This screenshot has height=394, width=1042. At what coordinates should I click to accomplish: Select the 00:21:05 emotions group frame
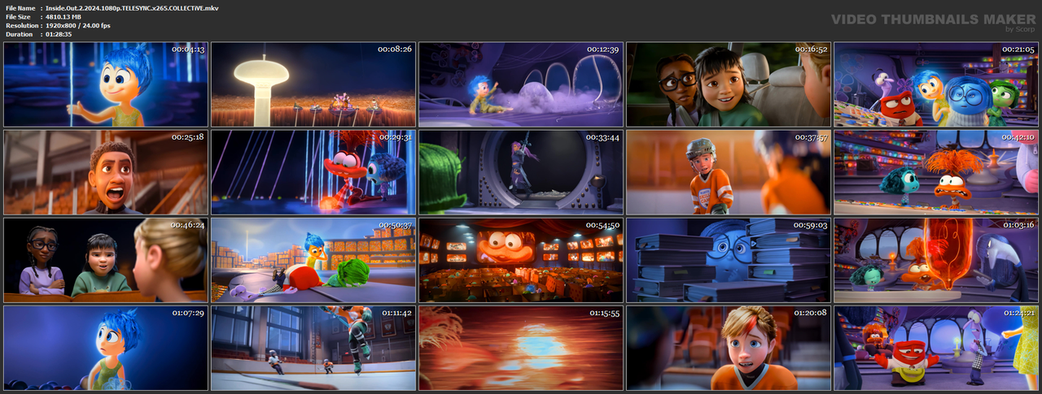pyautogui.click(x=936, y=84)
